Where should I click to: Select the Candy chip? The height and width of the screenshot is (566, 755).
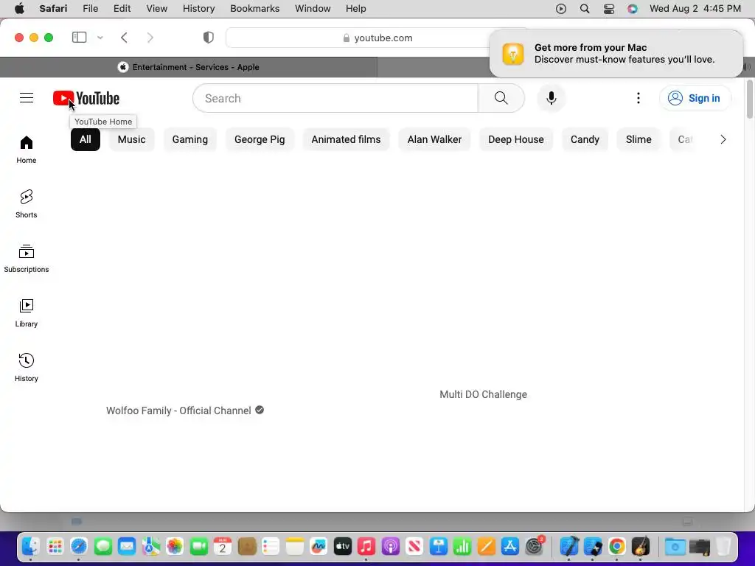(585, 139)
